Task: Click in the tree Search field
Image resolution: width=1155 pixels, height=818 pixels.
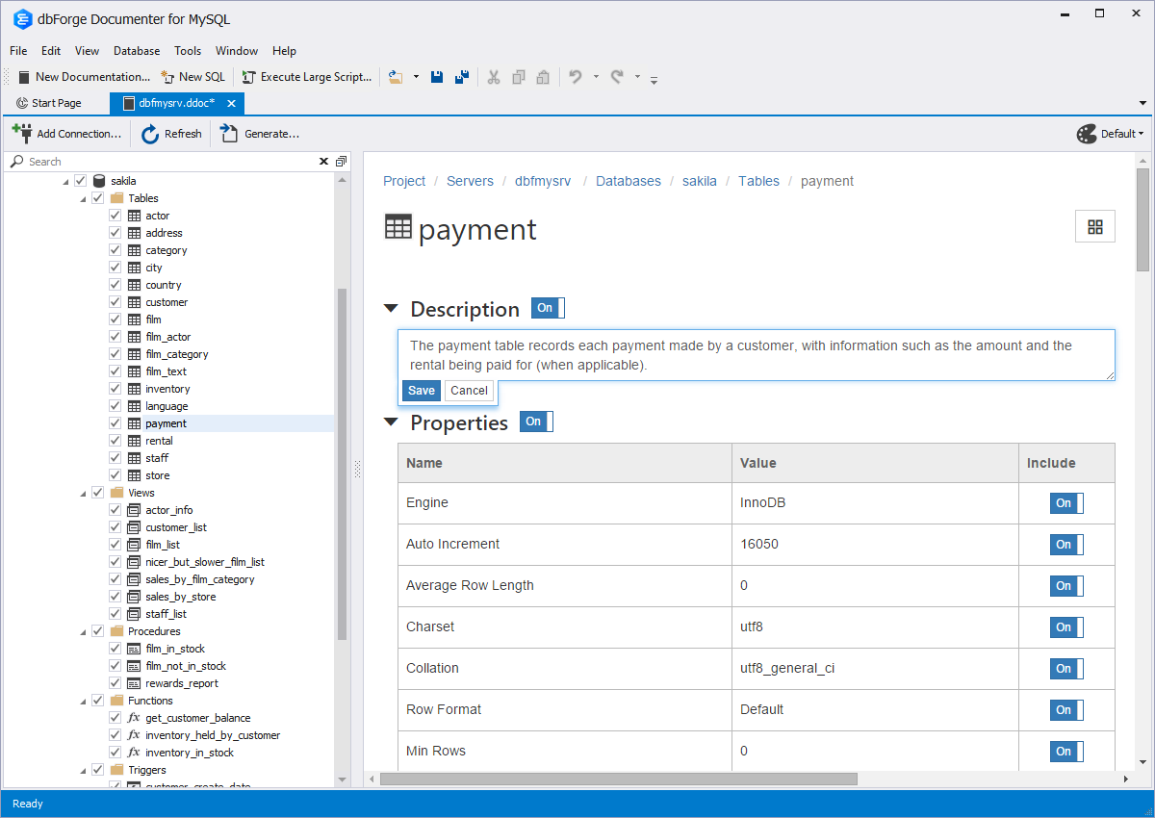Action: [x=171, y=162]
